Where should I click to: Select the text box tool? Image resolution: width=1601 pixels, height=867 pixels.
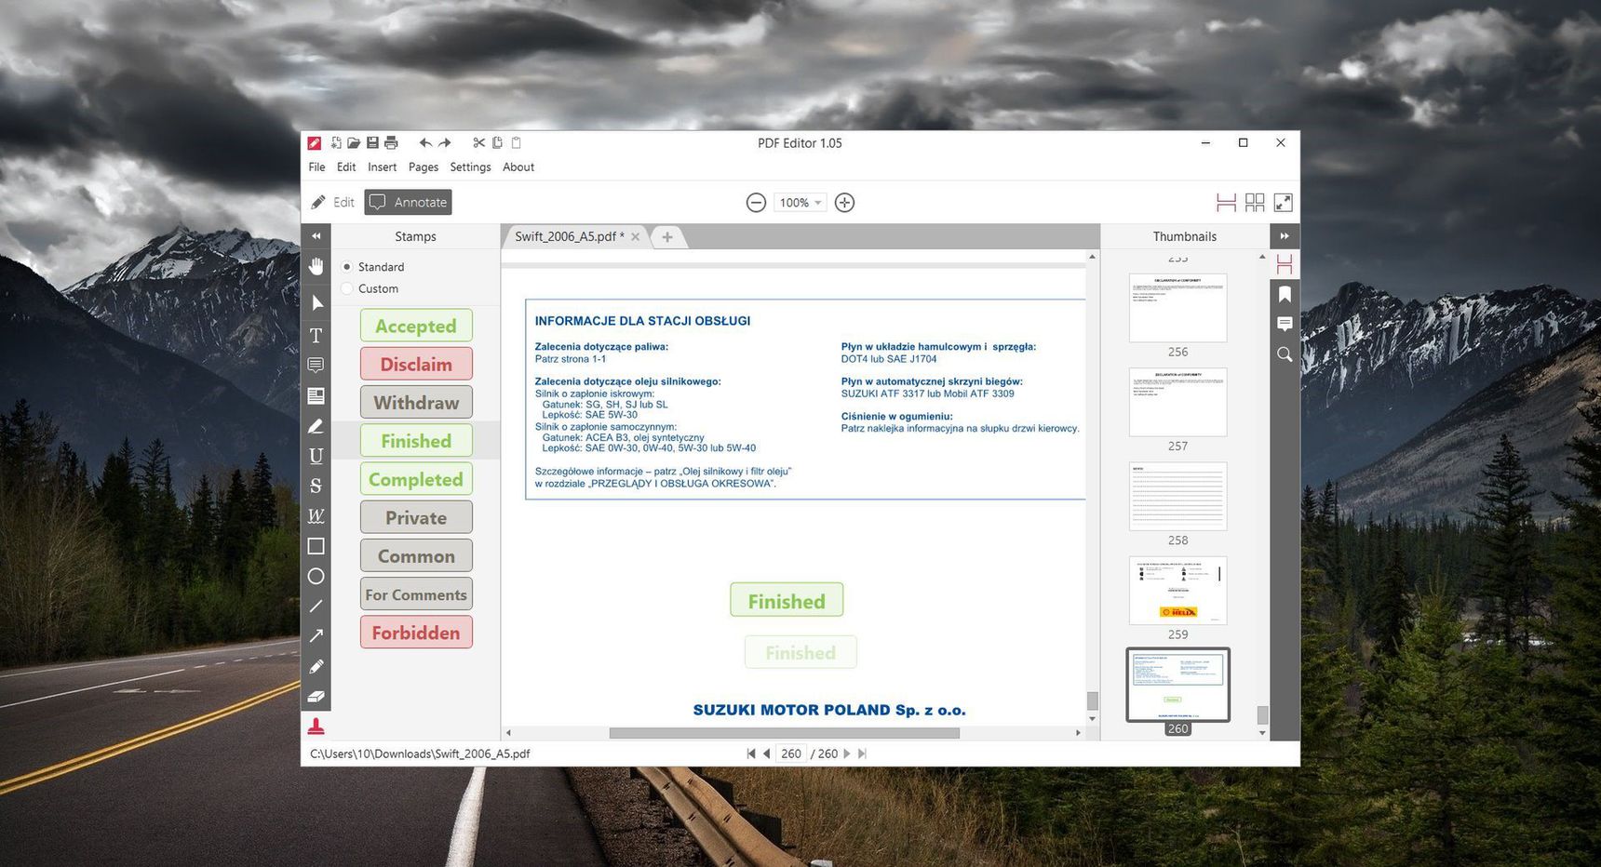coord(316,396)
